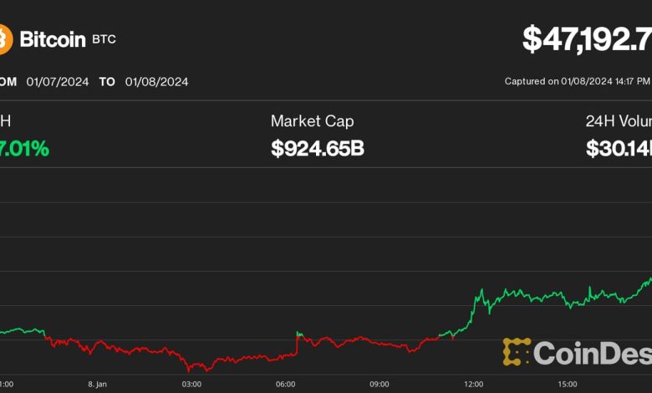
Task: Click the 06:00 time axis label
Action: click(285, 384)
